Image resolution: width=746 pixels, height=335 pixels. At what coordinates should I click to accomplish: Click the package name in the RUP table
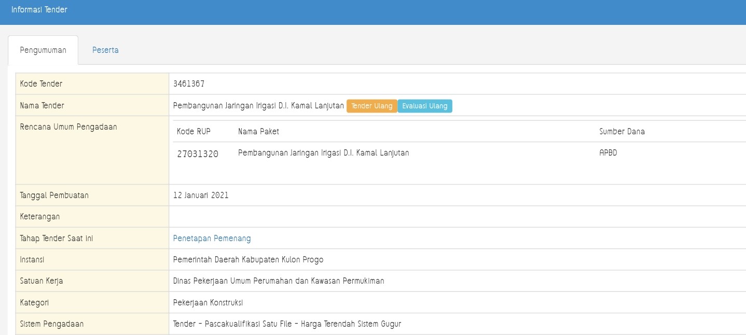pos(323,153)
